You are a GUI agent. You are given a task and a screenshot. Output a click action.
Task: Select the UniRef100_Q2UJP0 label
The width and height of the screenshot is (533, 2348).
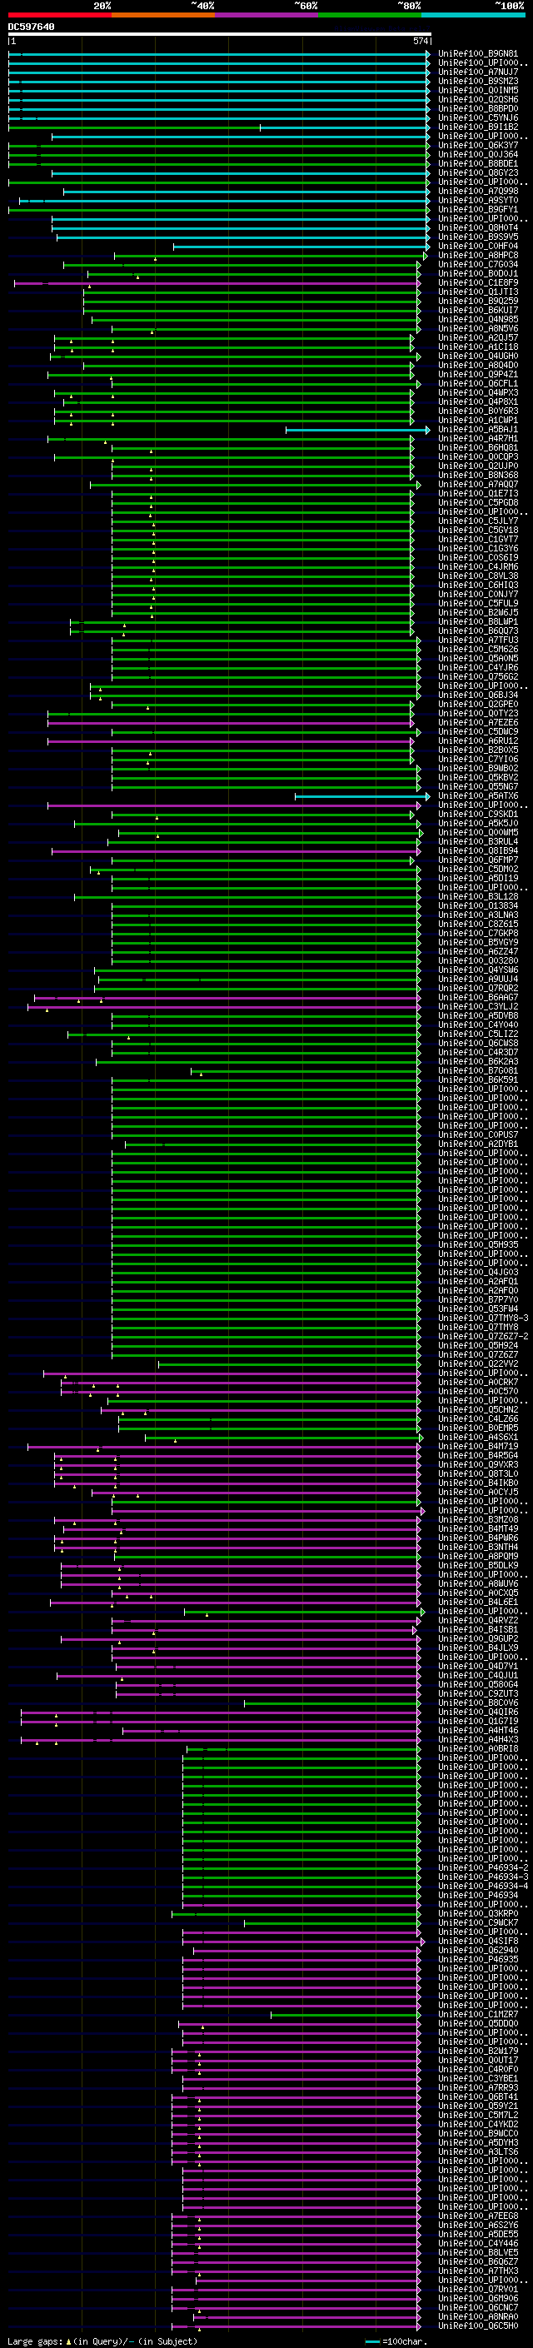(478, 466)
